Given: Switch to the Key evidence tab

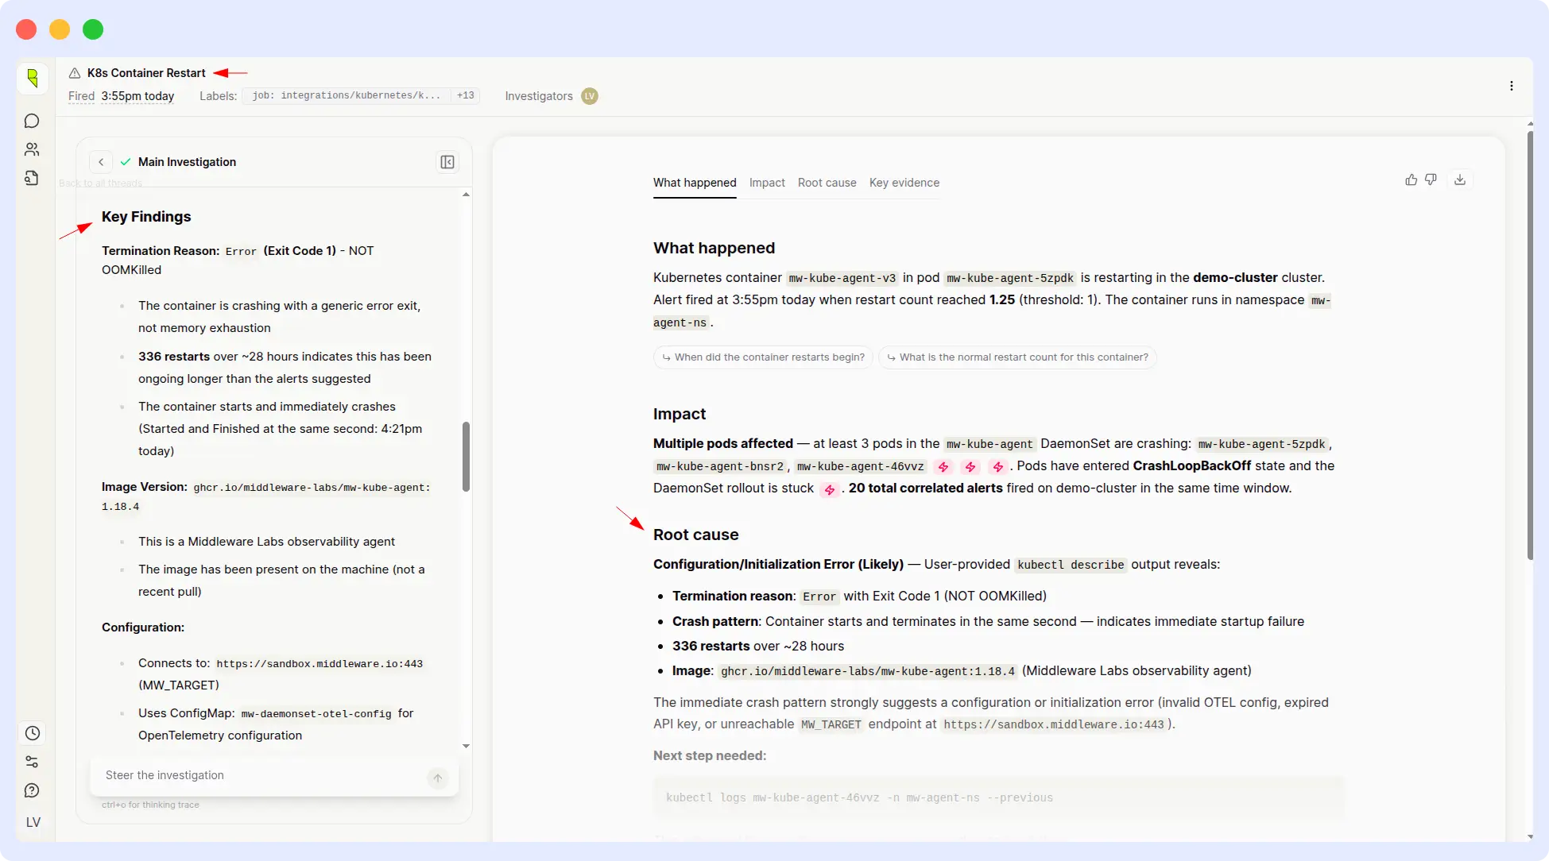Looking at the screenshot, I should click(904, 183).
